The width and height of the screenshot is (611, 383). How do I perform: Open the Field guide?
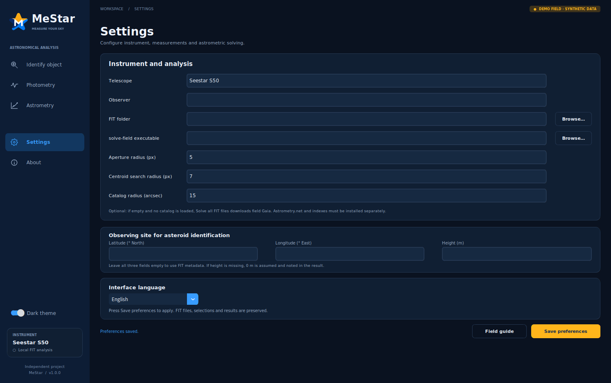(499, 331)
